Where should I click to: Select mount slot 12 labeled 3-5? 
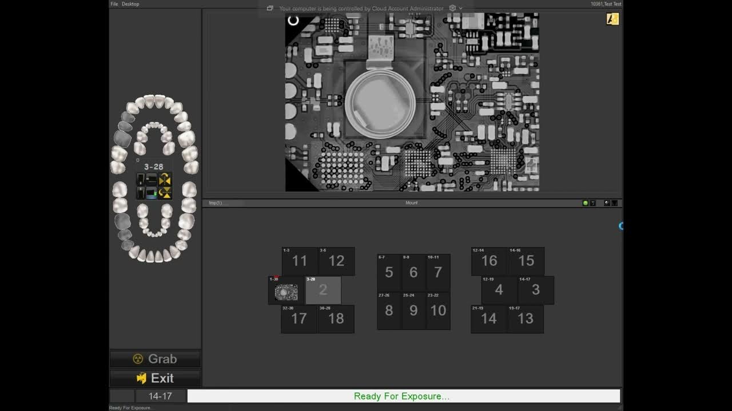336,261
